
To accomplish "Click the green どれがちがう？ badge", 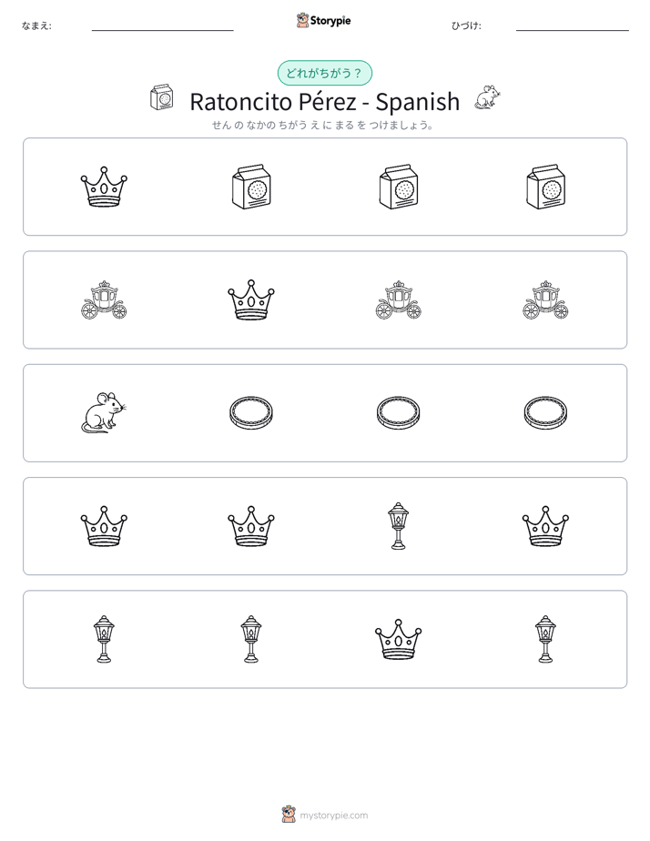I will [324, 73].
